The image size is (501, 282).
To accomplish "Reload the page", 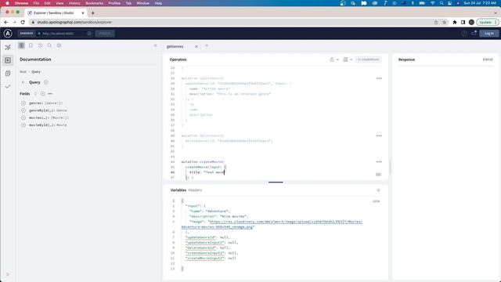I will pyautogui.click(x=23, y=23).
